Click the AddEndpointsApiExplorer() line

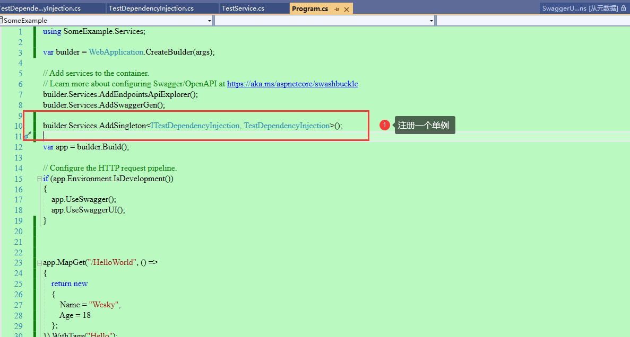pos(120,95)
